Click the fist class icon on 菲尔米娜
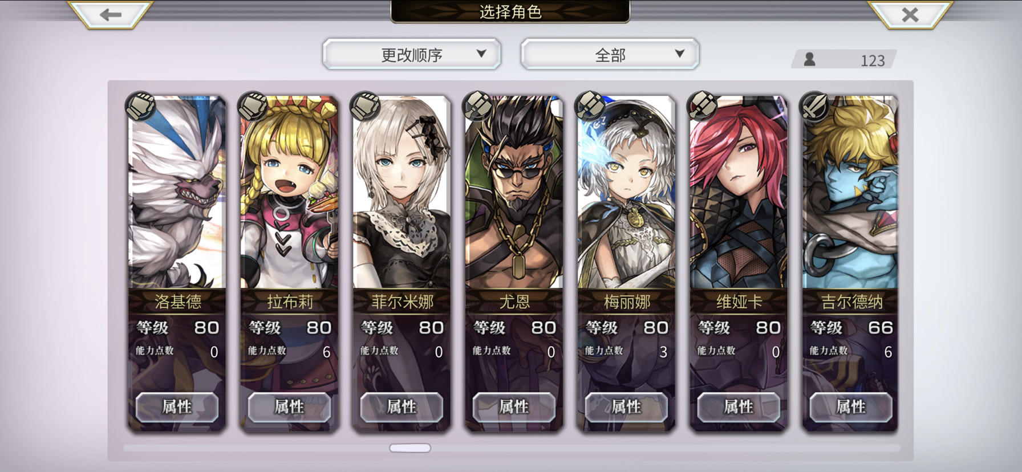The width and height of the screenshot is (1022, 472). click(365, 106)
